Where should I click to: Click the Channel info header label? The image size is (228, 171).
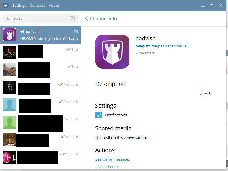[x=103, y=19]
